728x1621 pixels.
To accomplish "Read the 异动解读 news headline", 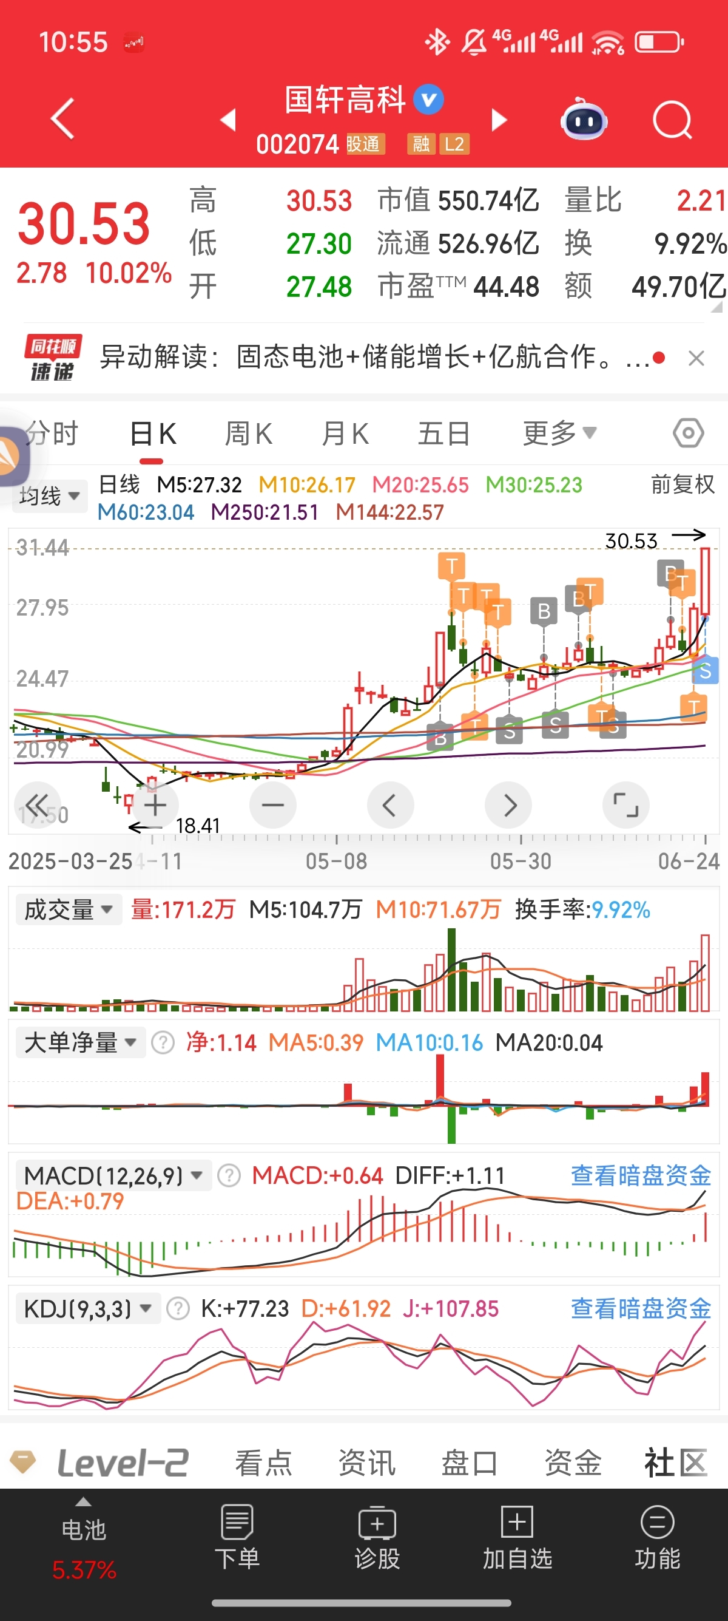I will click(x=375, y=357).
